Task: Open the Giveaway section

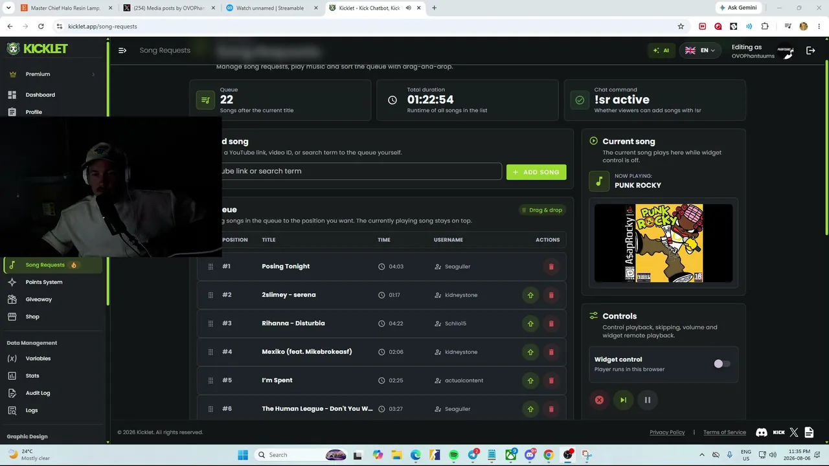Action: (52, 300)
